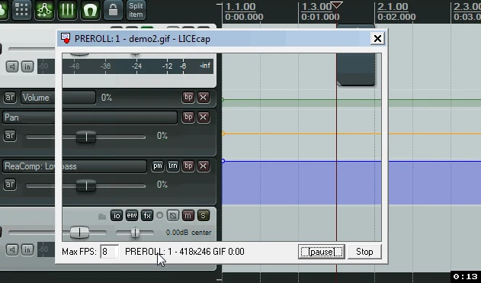The width and height of the screenshot is (481, 283).
Task: Click the Split item toolbar button
Action: (136, 10)
